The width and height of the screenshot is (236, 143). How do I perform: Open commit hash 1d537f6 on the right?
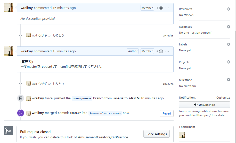(x=168, y=84)
